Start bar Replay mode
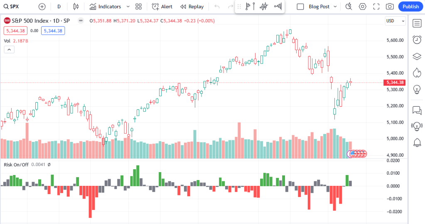 (x=192, y=7)
